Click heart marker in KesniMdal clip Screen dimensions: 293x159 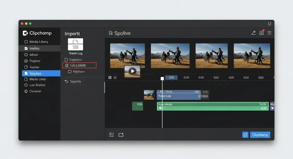(160, 108)
